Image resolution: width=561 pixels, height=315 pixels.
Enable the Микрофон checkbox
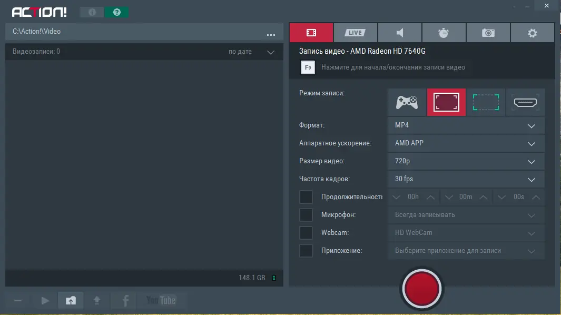point(306,215)
